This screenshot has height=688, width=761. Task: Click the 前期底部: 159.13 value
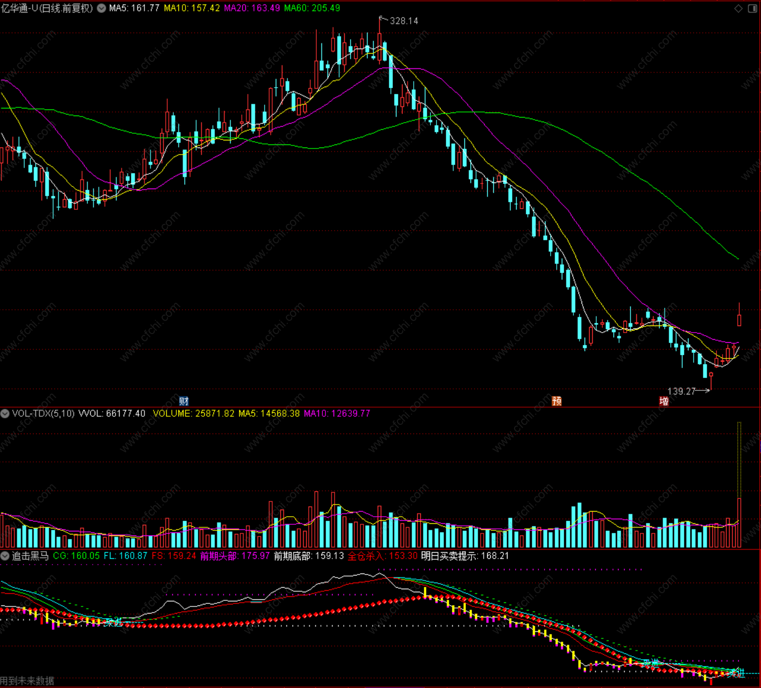click(309, 556)
